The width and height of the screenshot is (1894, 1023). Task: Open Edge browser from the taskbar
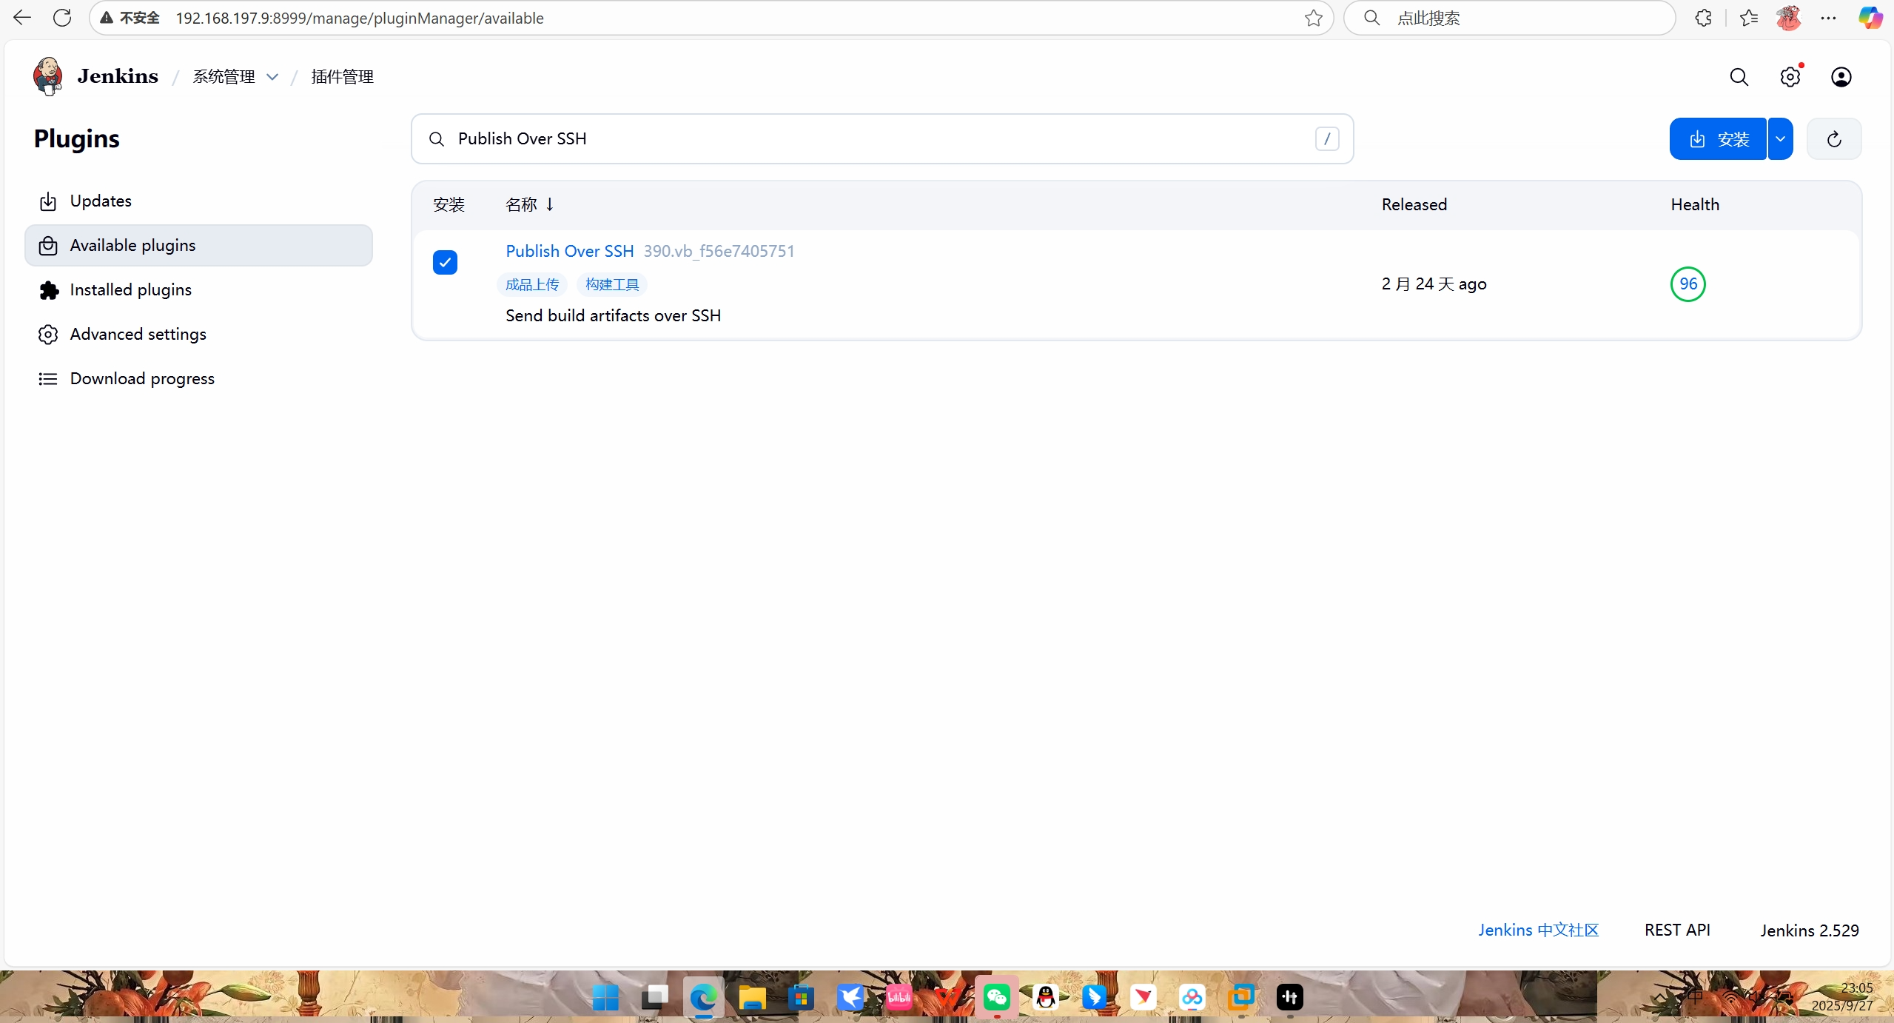coord(703,998)
